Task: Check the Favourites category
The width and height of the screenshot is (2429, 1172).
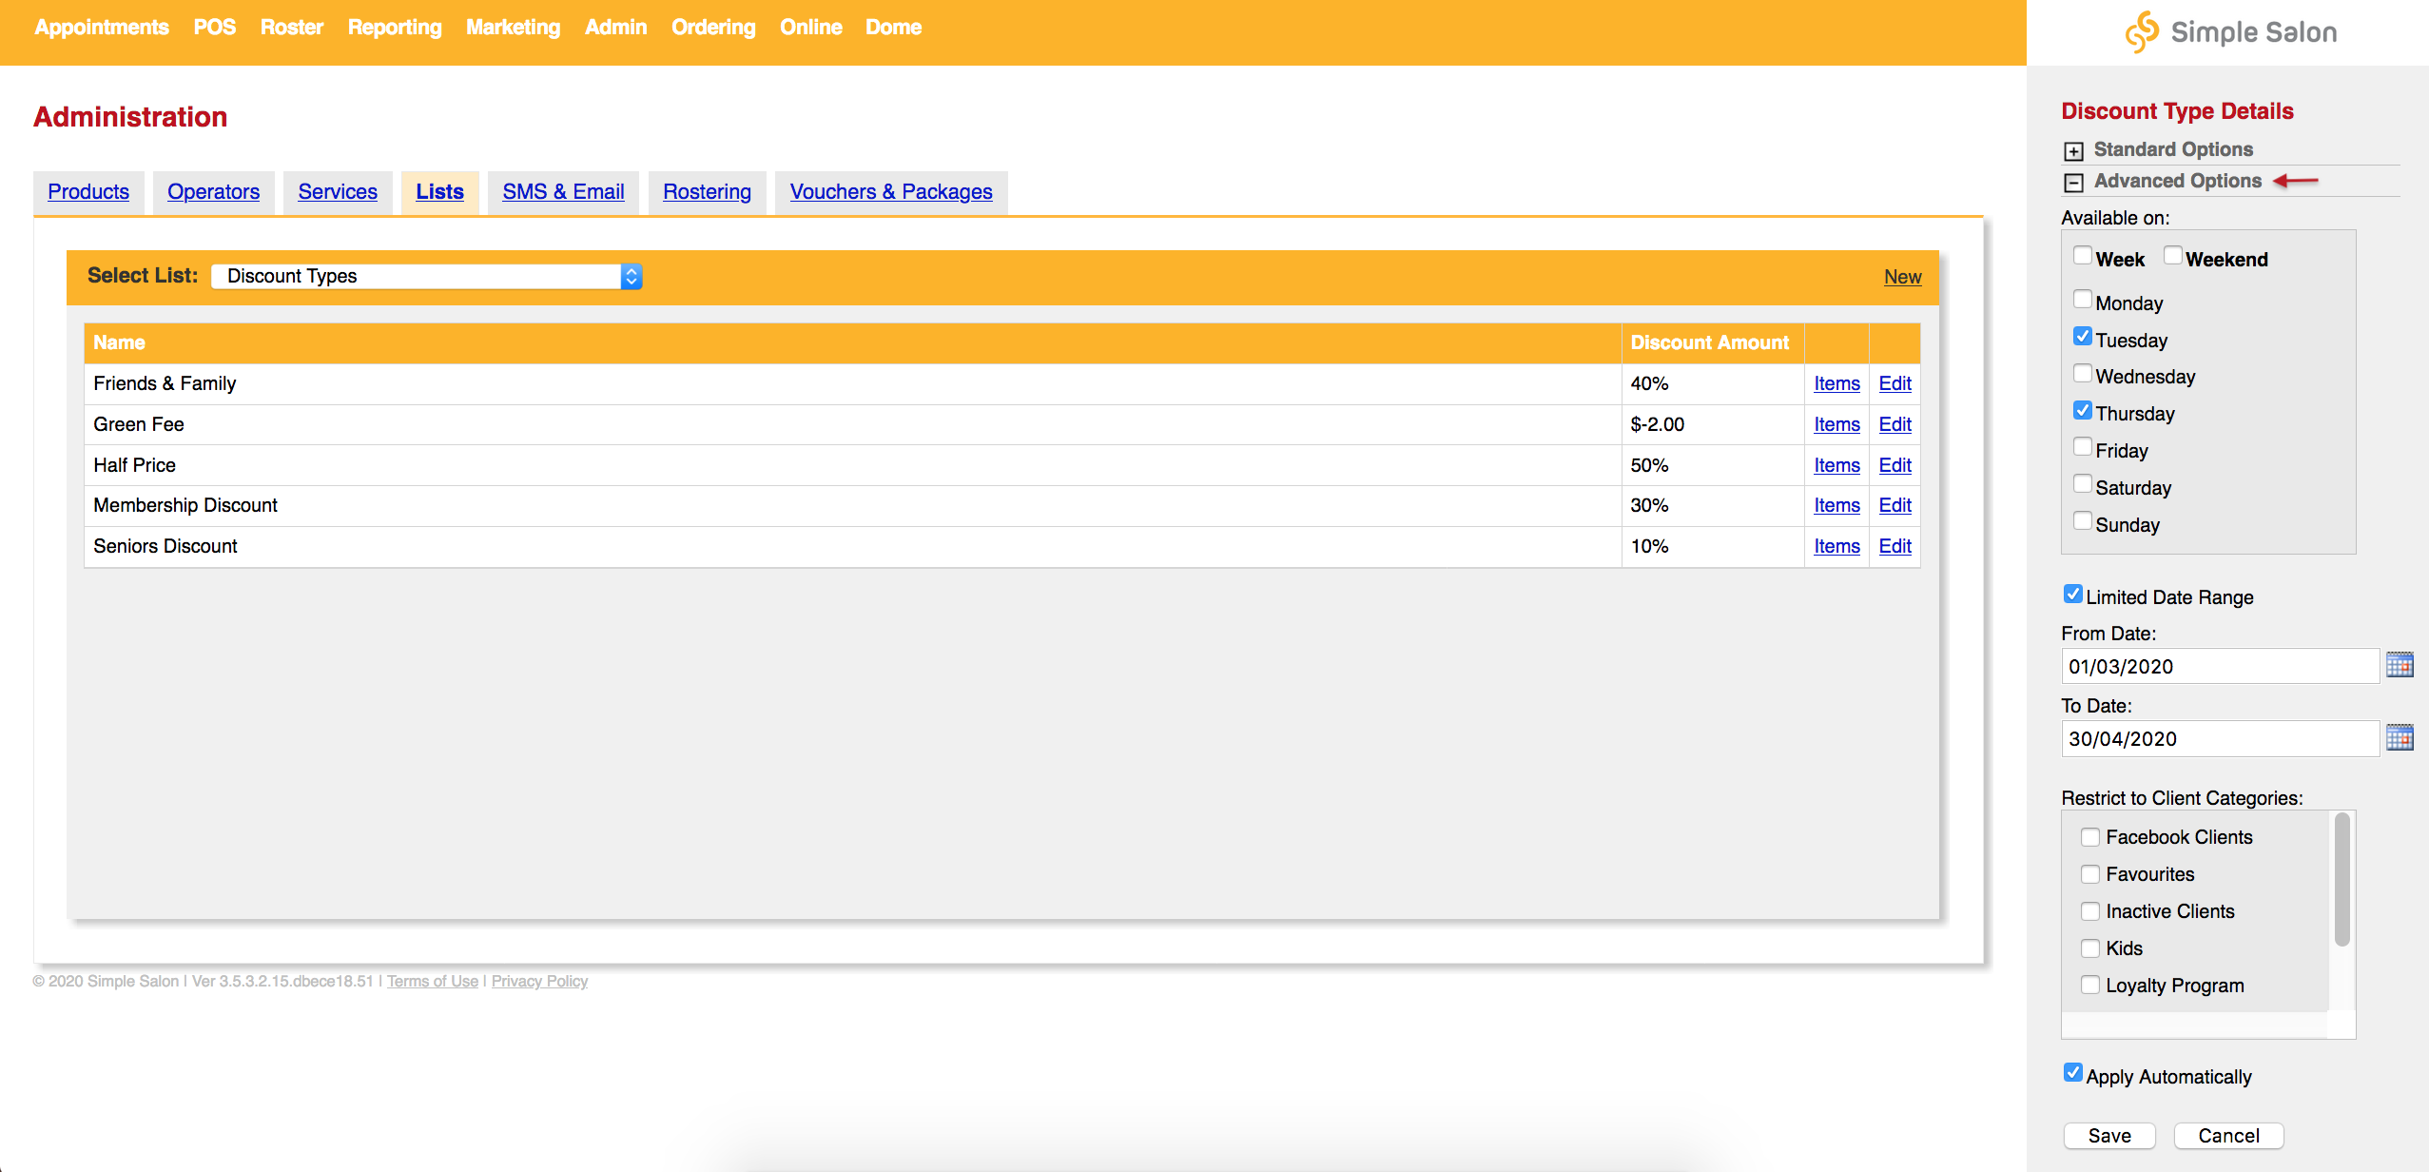Action: [2089, 874]
